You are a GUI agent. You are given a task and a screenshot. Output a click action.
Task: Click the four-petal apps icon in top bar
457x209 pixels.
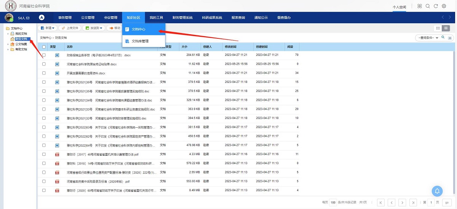[420, 6]
